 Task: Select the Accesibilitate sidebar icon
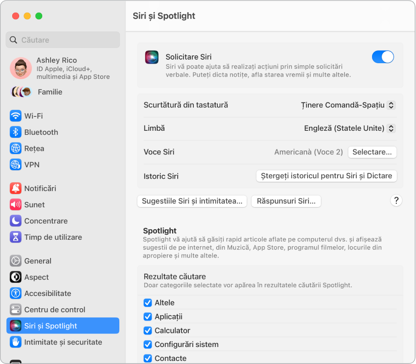click(x=16, y=293)
